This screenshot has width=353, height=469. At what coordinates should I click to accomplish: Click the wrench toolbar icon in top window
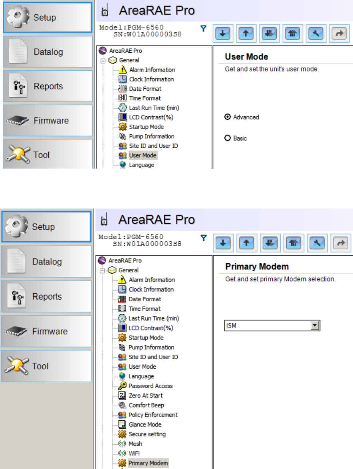[x=316, y=34]
